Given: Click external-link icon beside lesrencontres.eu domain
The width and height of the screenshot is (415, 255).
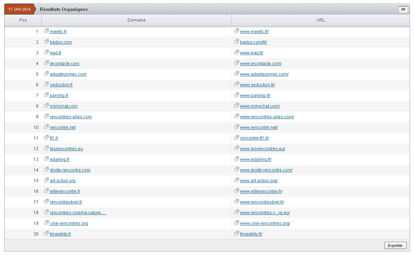Looking at the screenshot, I should coord(46,148).
